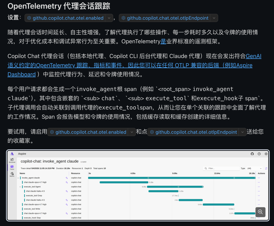The image size is (274, 226).
Task: Click the zoom-in magnifier overlay button
Action: [260, 212]
